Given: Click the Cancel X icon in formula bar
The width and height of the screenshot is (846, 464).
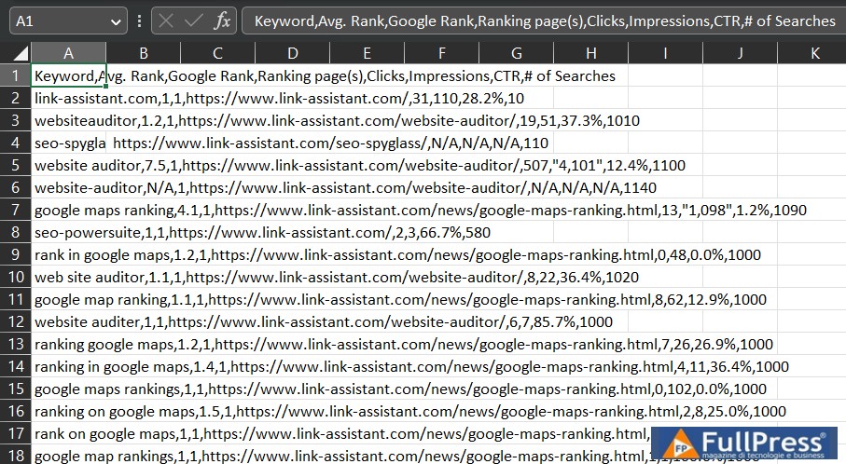Looking at the screenshot, I should click(x=165, y=20).
